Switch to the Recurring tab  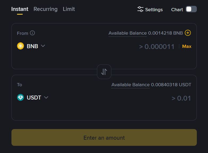click(x=46, y=9)
